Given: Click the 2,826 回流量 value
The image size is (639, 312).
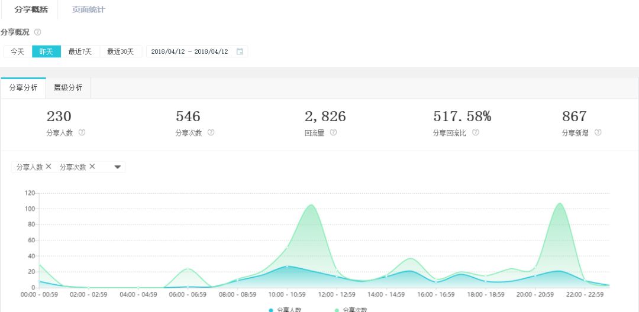Looking at the screenshot, I should (x=325, y=116).
